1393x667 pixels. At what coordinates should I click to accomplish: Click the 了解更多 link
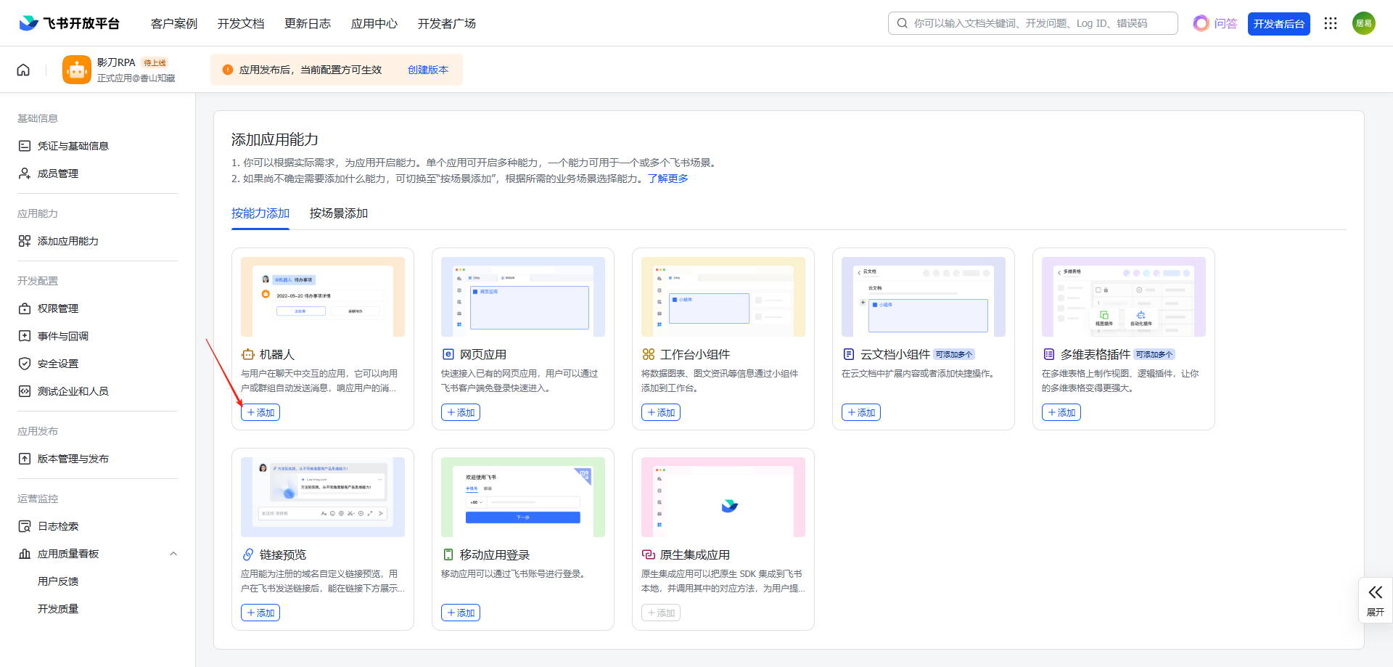[x=667, y=179]
